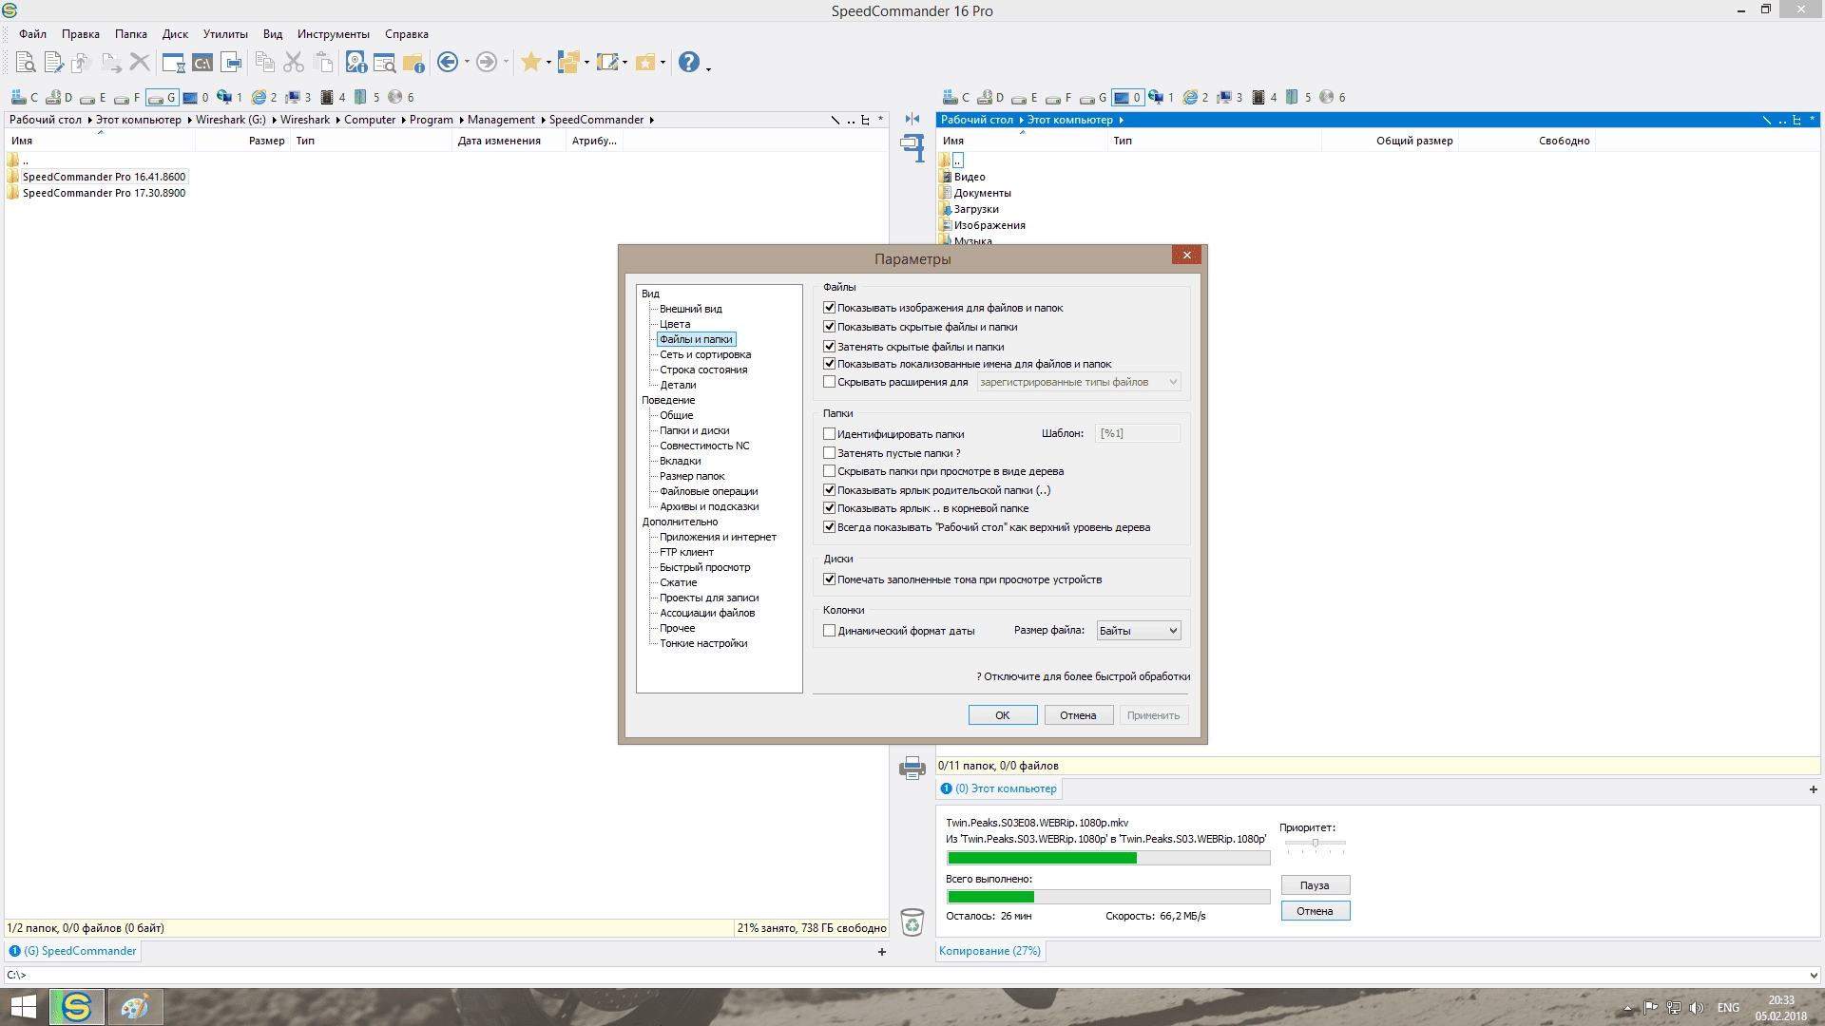Open the C:\ command prompt icon
Viewport: 1825px width, 1026px height.
click(202, 63)
